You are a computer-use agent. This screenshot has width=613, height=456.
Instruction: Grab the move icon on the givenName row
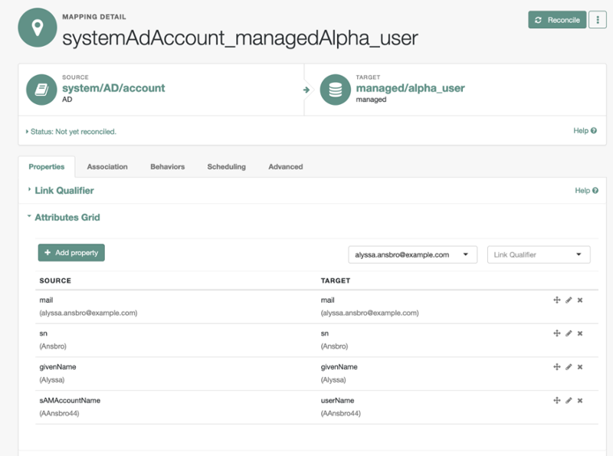(556, 366)
